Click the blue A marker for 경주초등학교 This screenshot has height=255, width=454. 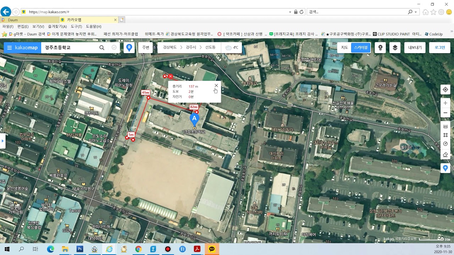(194, 119)
